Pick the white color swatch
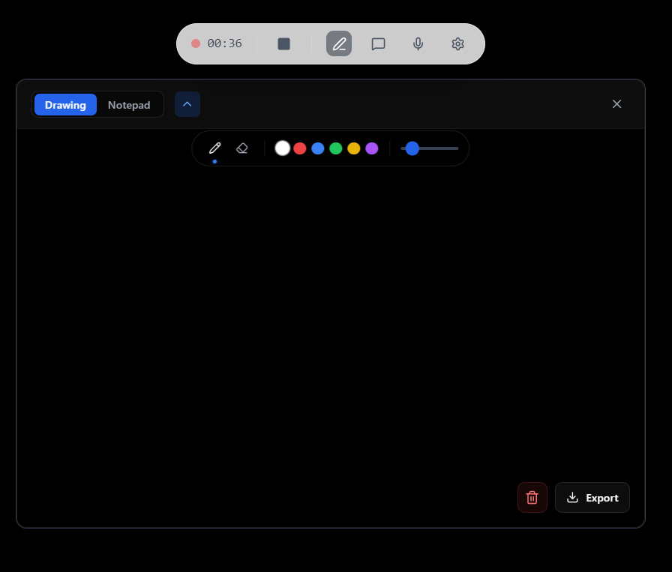The height and width of the screenshot is (572, 672). 283,148
